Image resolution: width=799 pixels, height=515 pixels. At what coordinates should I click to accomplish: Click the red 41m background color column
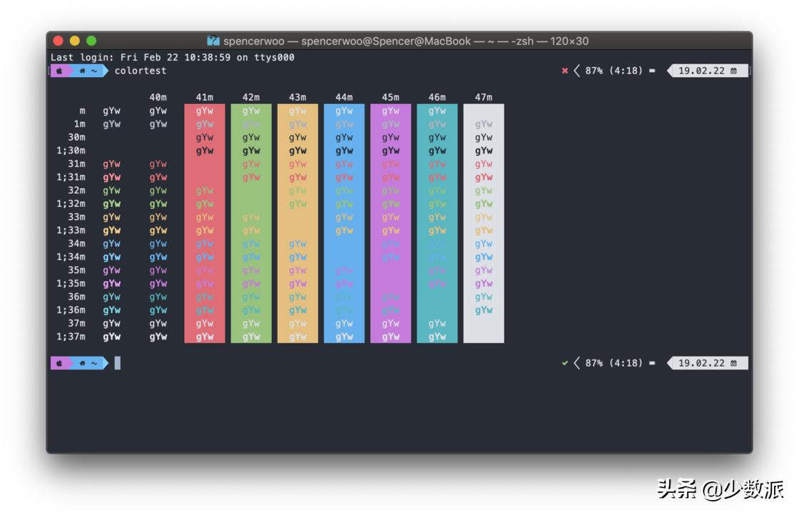[x=204, y=223]
